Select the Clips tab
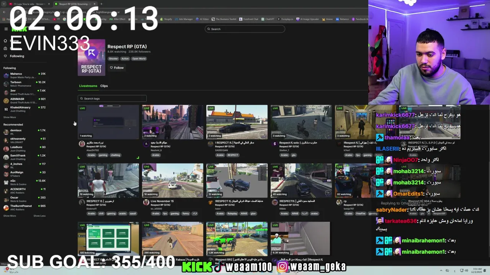 [104, 86]
